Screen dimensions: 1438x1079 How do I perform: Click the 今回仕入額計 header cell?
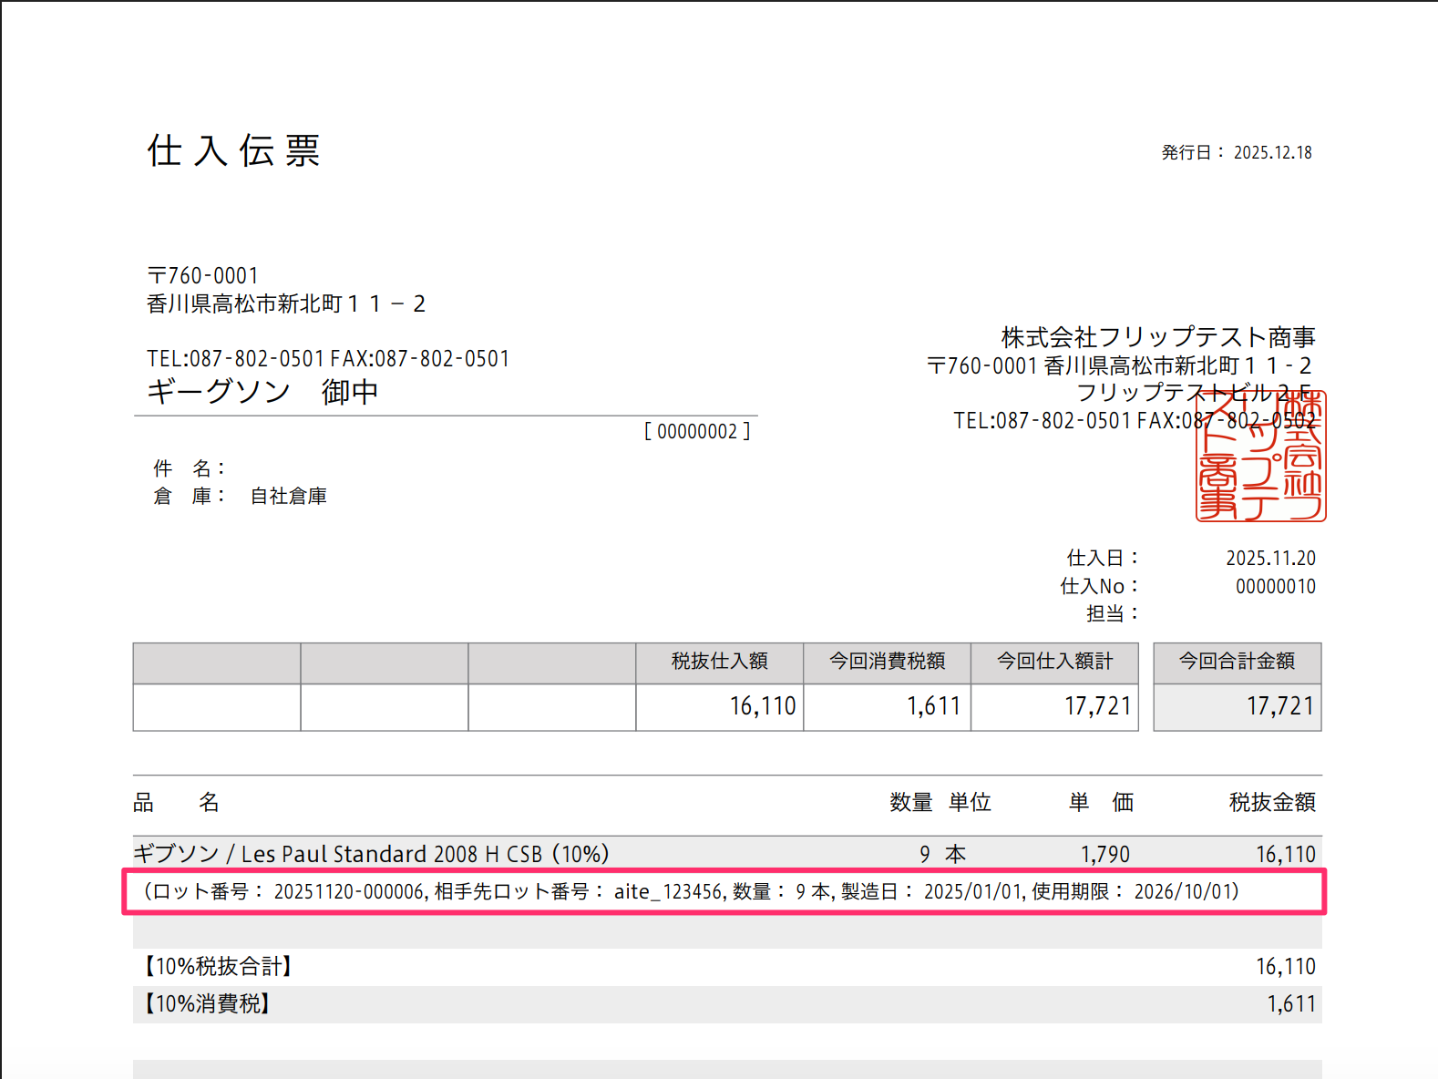[x=1055, y=663]
